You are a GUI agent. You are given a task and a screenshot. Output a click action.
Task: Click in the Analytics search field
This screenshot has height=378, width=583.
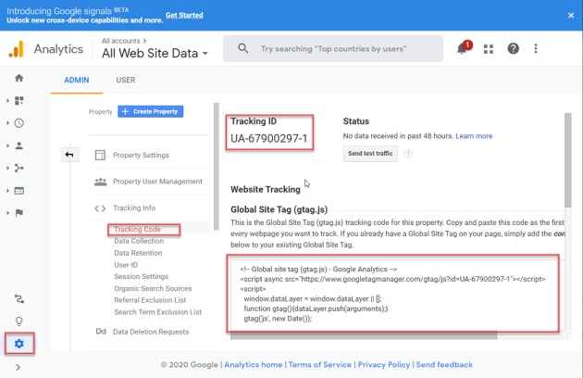click(x=333, y=48)
